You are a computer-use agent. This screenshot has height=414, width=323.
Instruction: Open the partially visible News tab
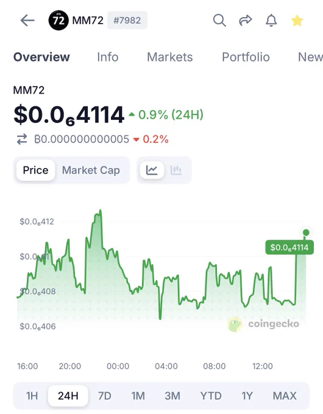pyautogui.click(x=310, y=57)
